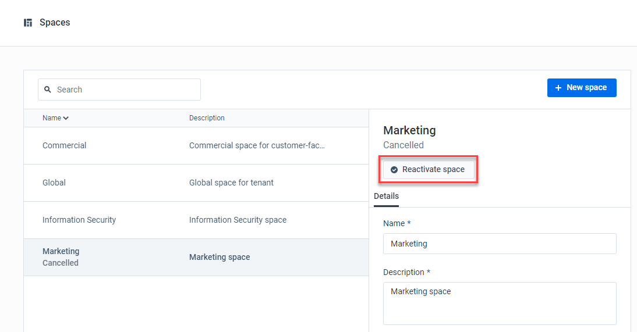
Task: Select the Commercial space row
Action: pyautogui.click(x=196, y=146)
